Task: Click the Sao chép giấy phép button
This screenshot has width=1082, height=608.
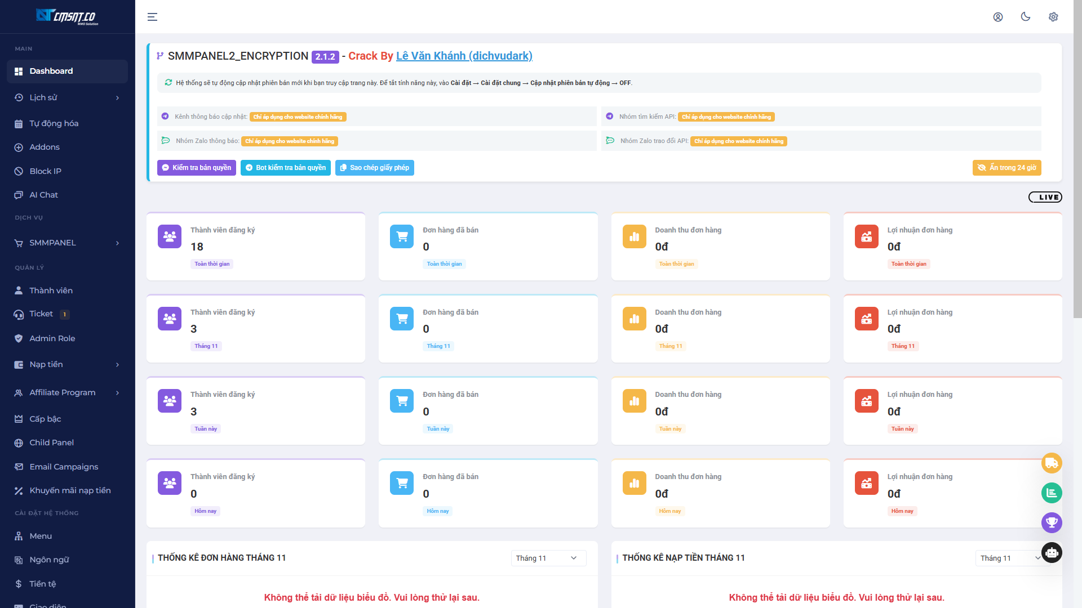Action: click(374, 168)
